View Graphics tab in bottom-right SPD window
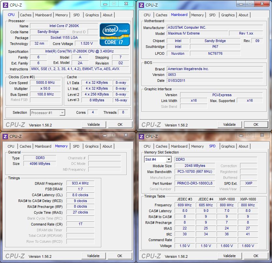Screen dimensions: 272x263 tap(228, 146)
